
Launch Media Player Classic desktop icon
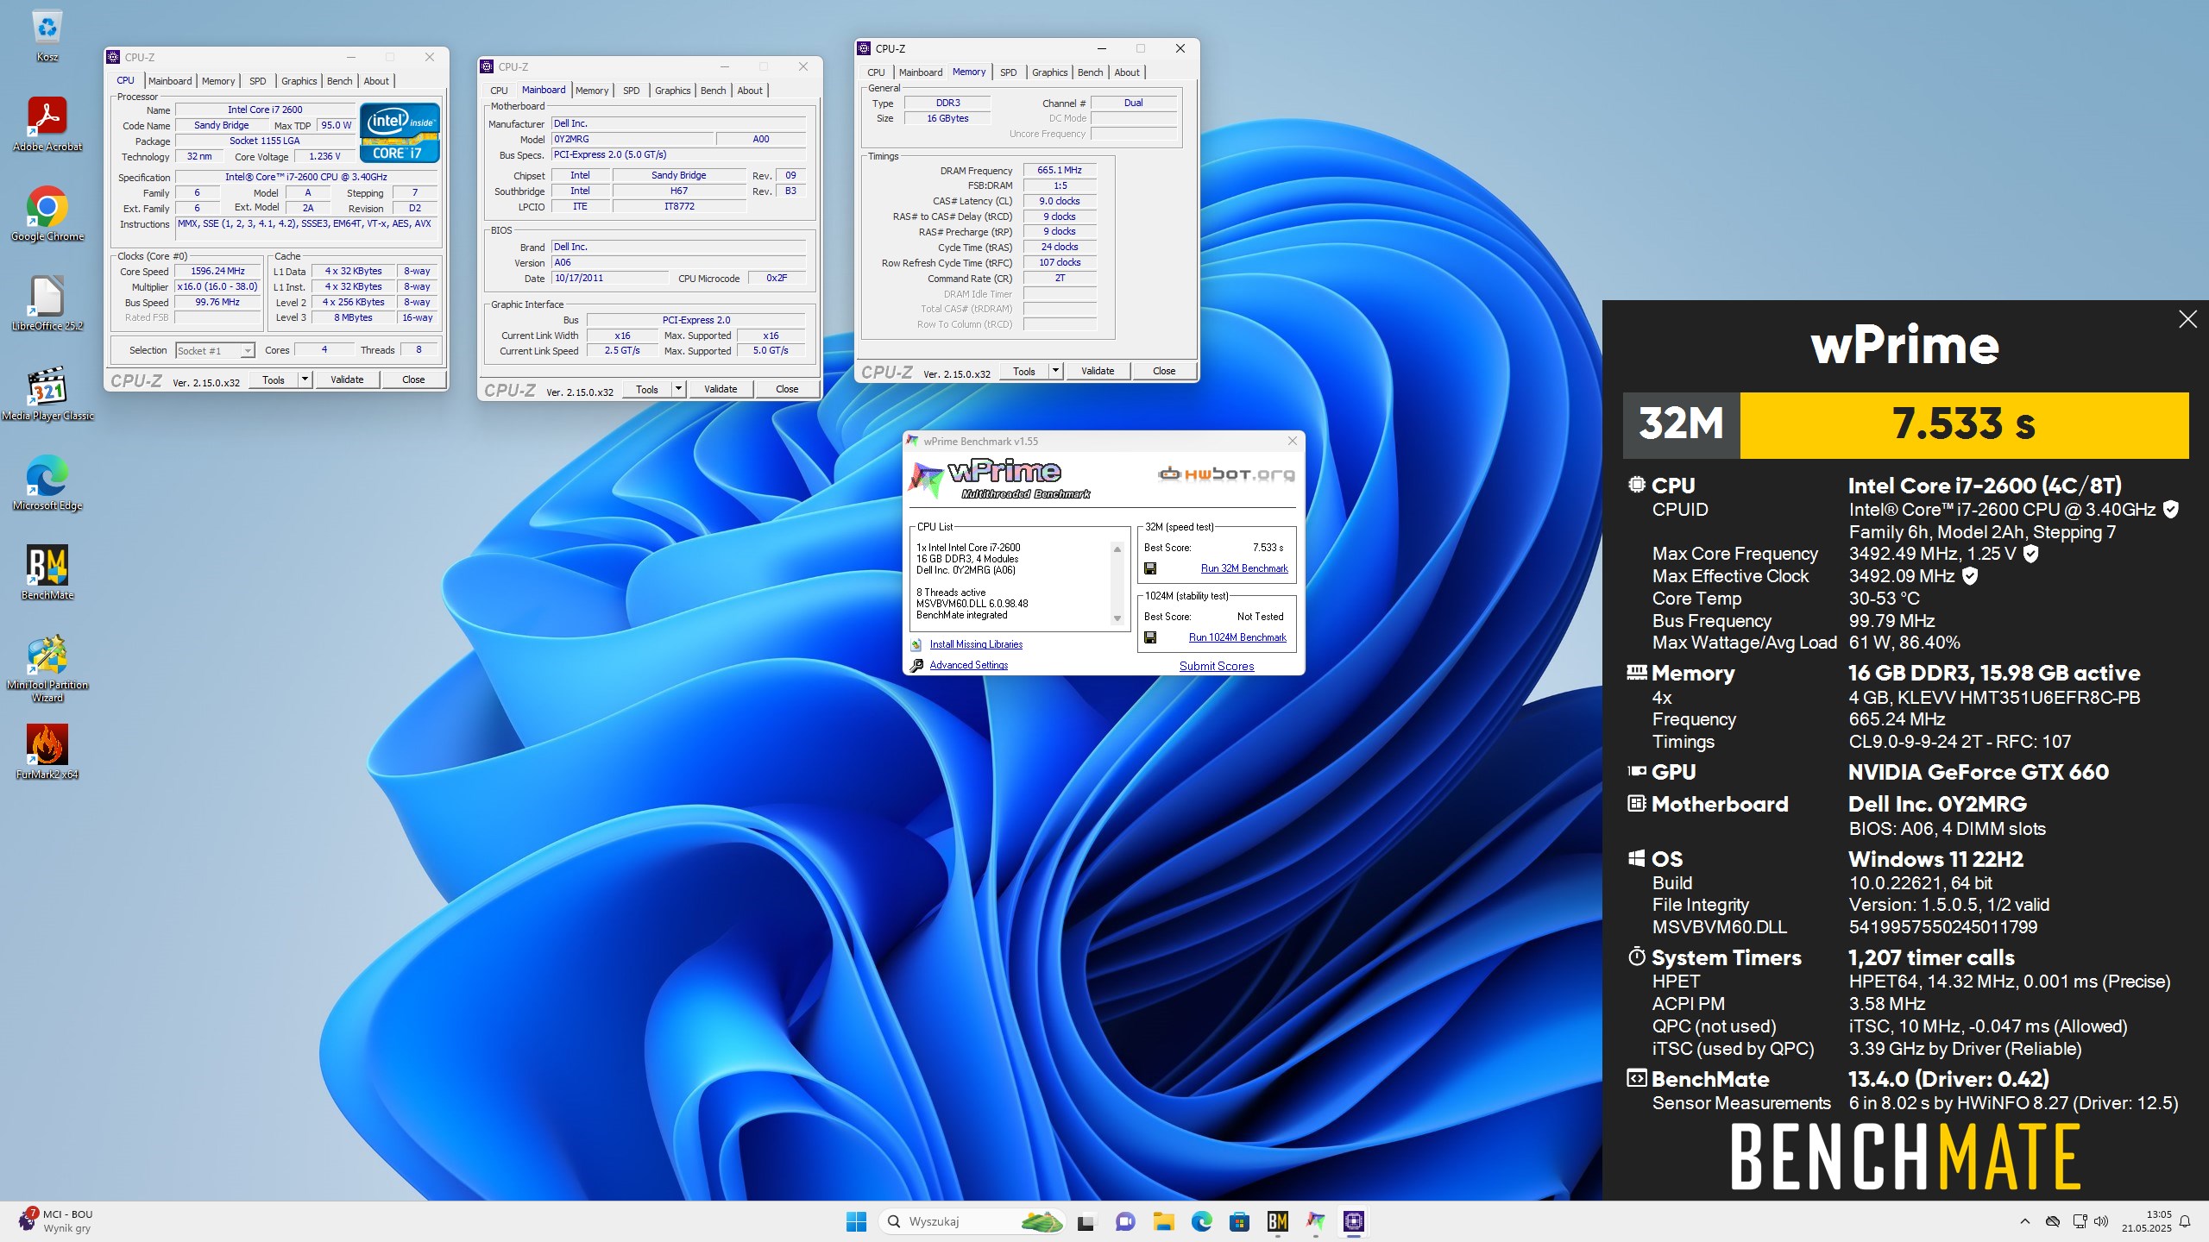pos(47,394)
